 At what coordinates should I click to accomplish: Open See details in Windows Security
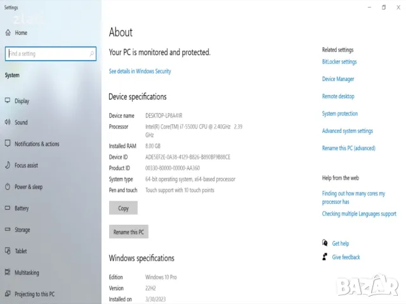(140, 71)
